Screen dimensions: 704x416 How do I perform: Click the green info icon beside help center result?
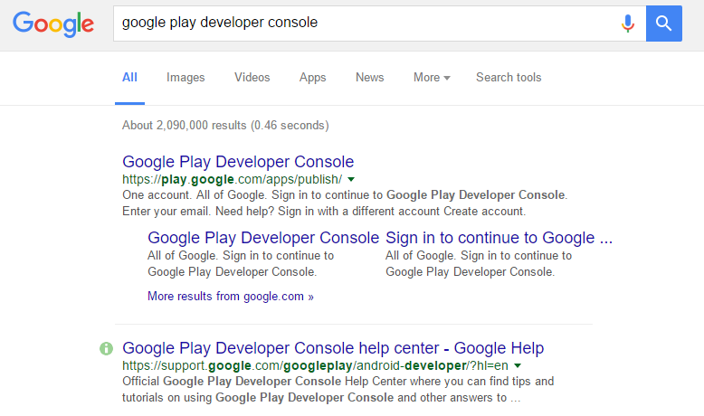coord(107,348)
